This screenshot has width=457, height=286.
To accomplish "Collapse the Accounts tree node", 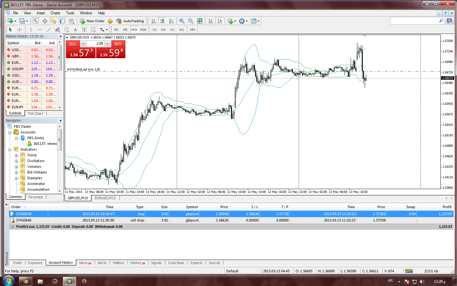I will coord(10,133).
